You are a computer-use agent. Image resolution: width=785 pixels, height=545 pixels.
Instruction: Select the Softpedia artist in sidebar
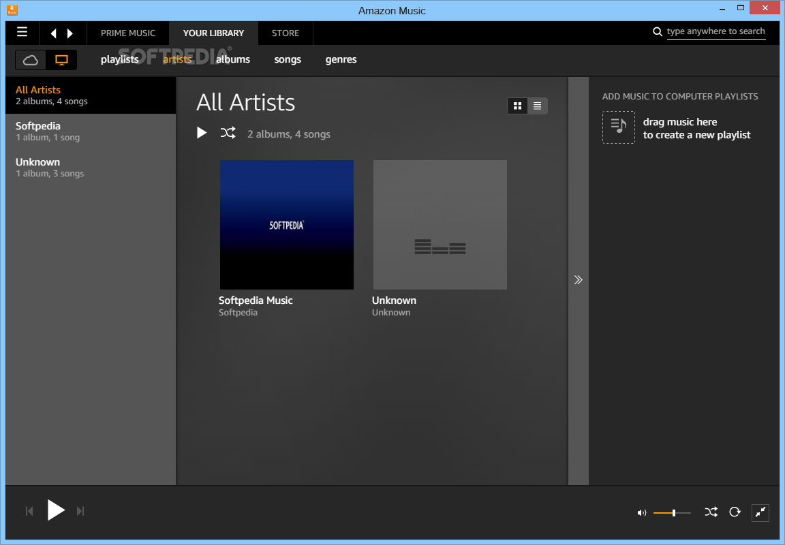pos(91,131)
